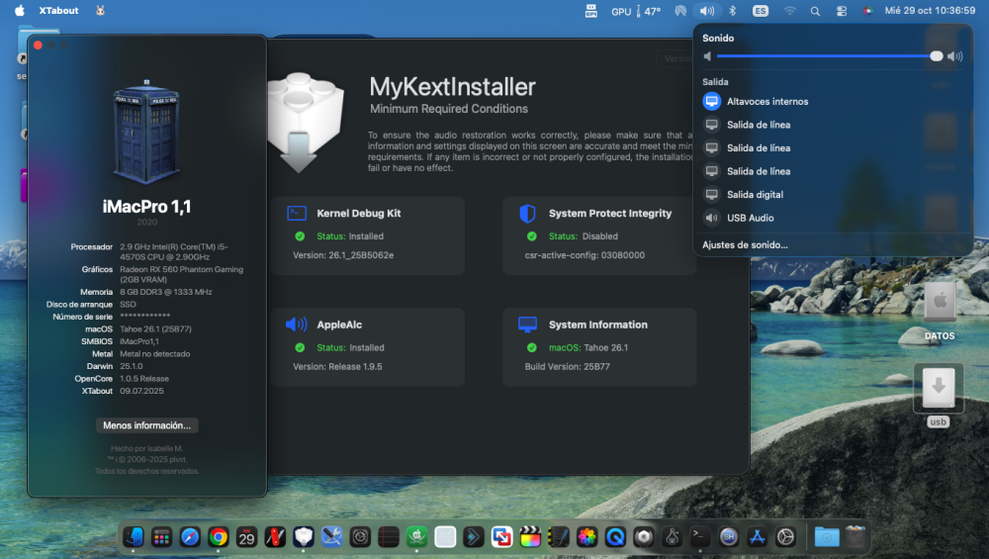Toggle the Wi-Fi menu bar icon
989x559 pixels.
click(x=789, y=11)
